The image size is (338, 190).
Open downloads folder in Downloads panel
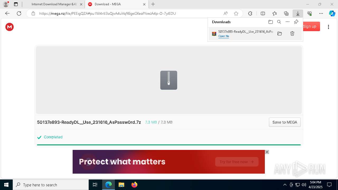tap(270, 22)
